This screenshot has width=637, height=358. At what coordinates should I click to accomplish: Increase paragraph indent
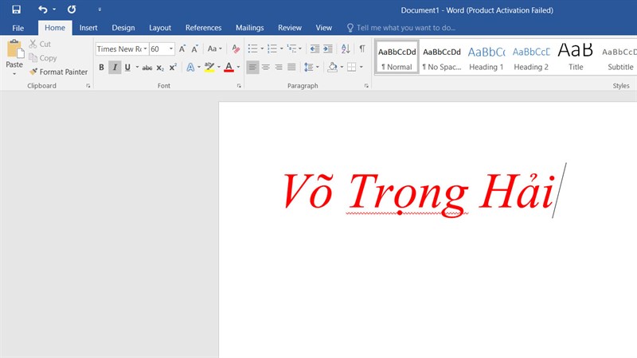click(328, 49)
